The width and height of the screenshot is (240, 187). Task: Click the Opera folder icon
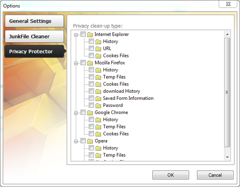point(90,141)
